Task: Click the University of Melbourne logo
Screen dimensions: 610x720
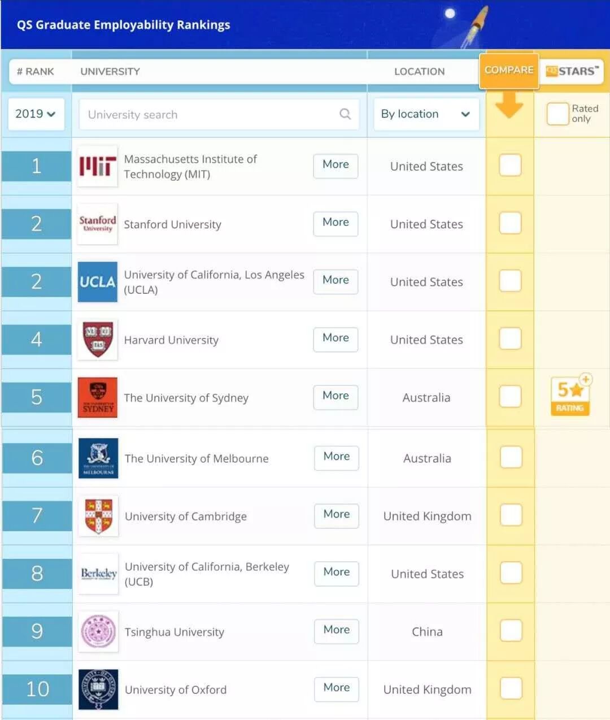Action: [98, 458]
